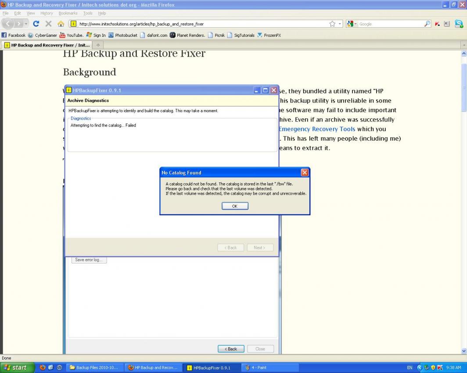Click the red Kaspersky tray icon
The height and width of the screenshot is (373, 467).
[440, 368]
